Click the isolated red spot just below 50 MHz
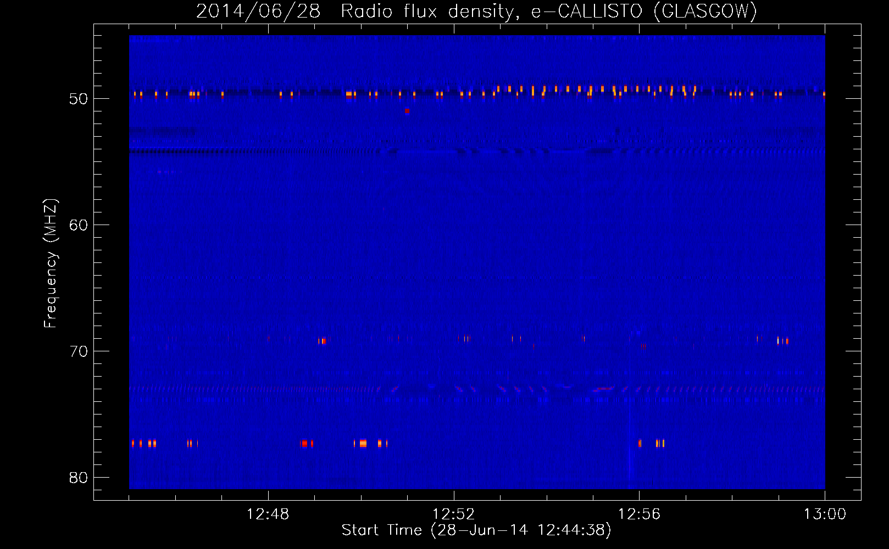This screenshot has height=549, width=889. click(x=407, y=111)
